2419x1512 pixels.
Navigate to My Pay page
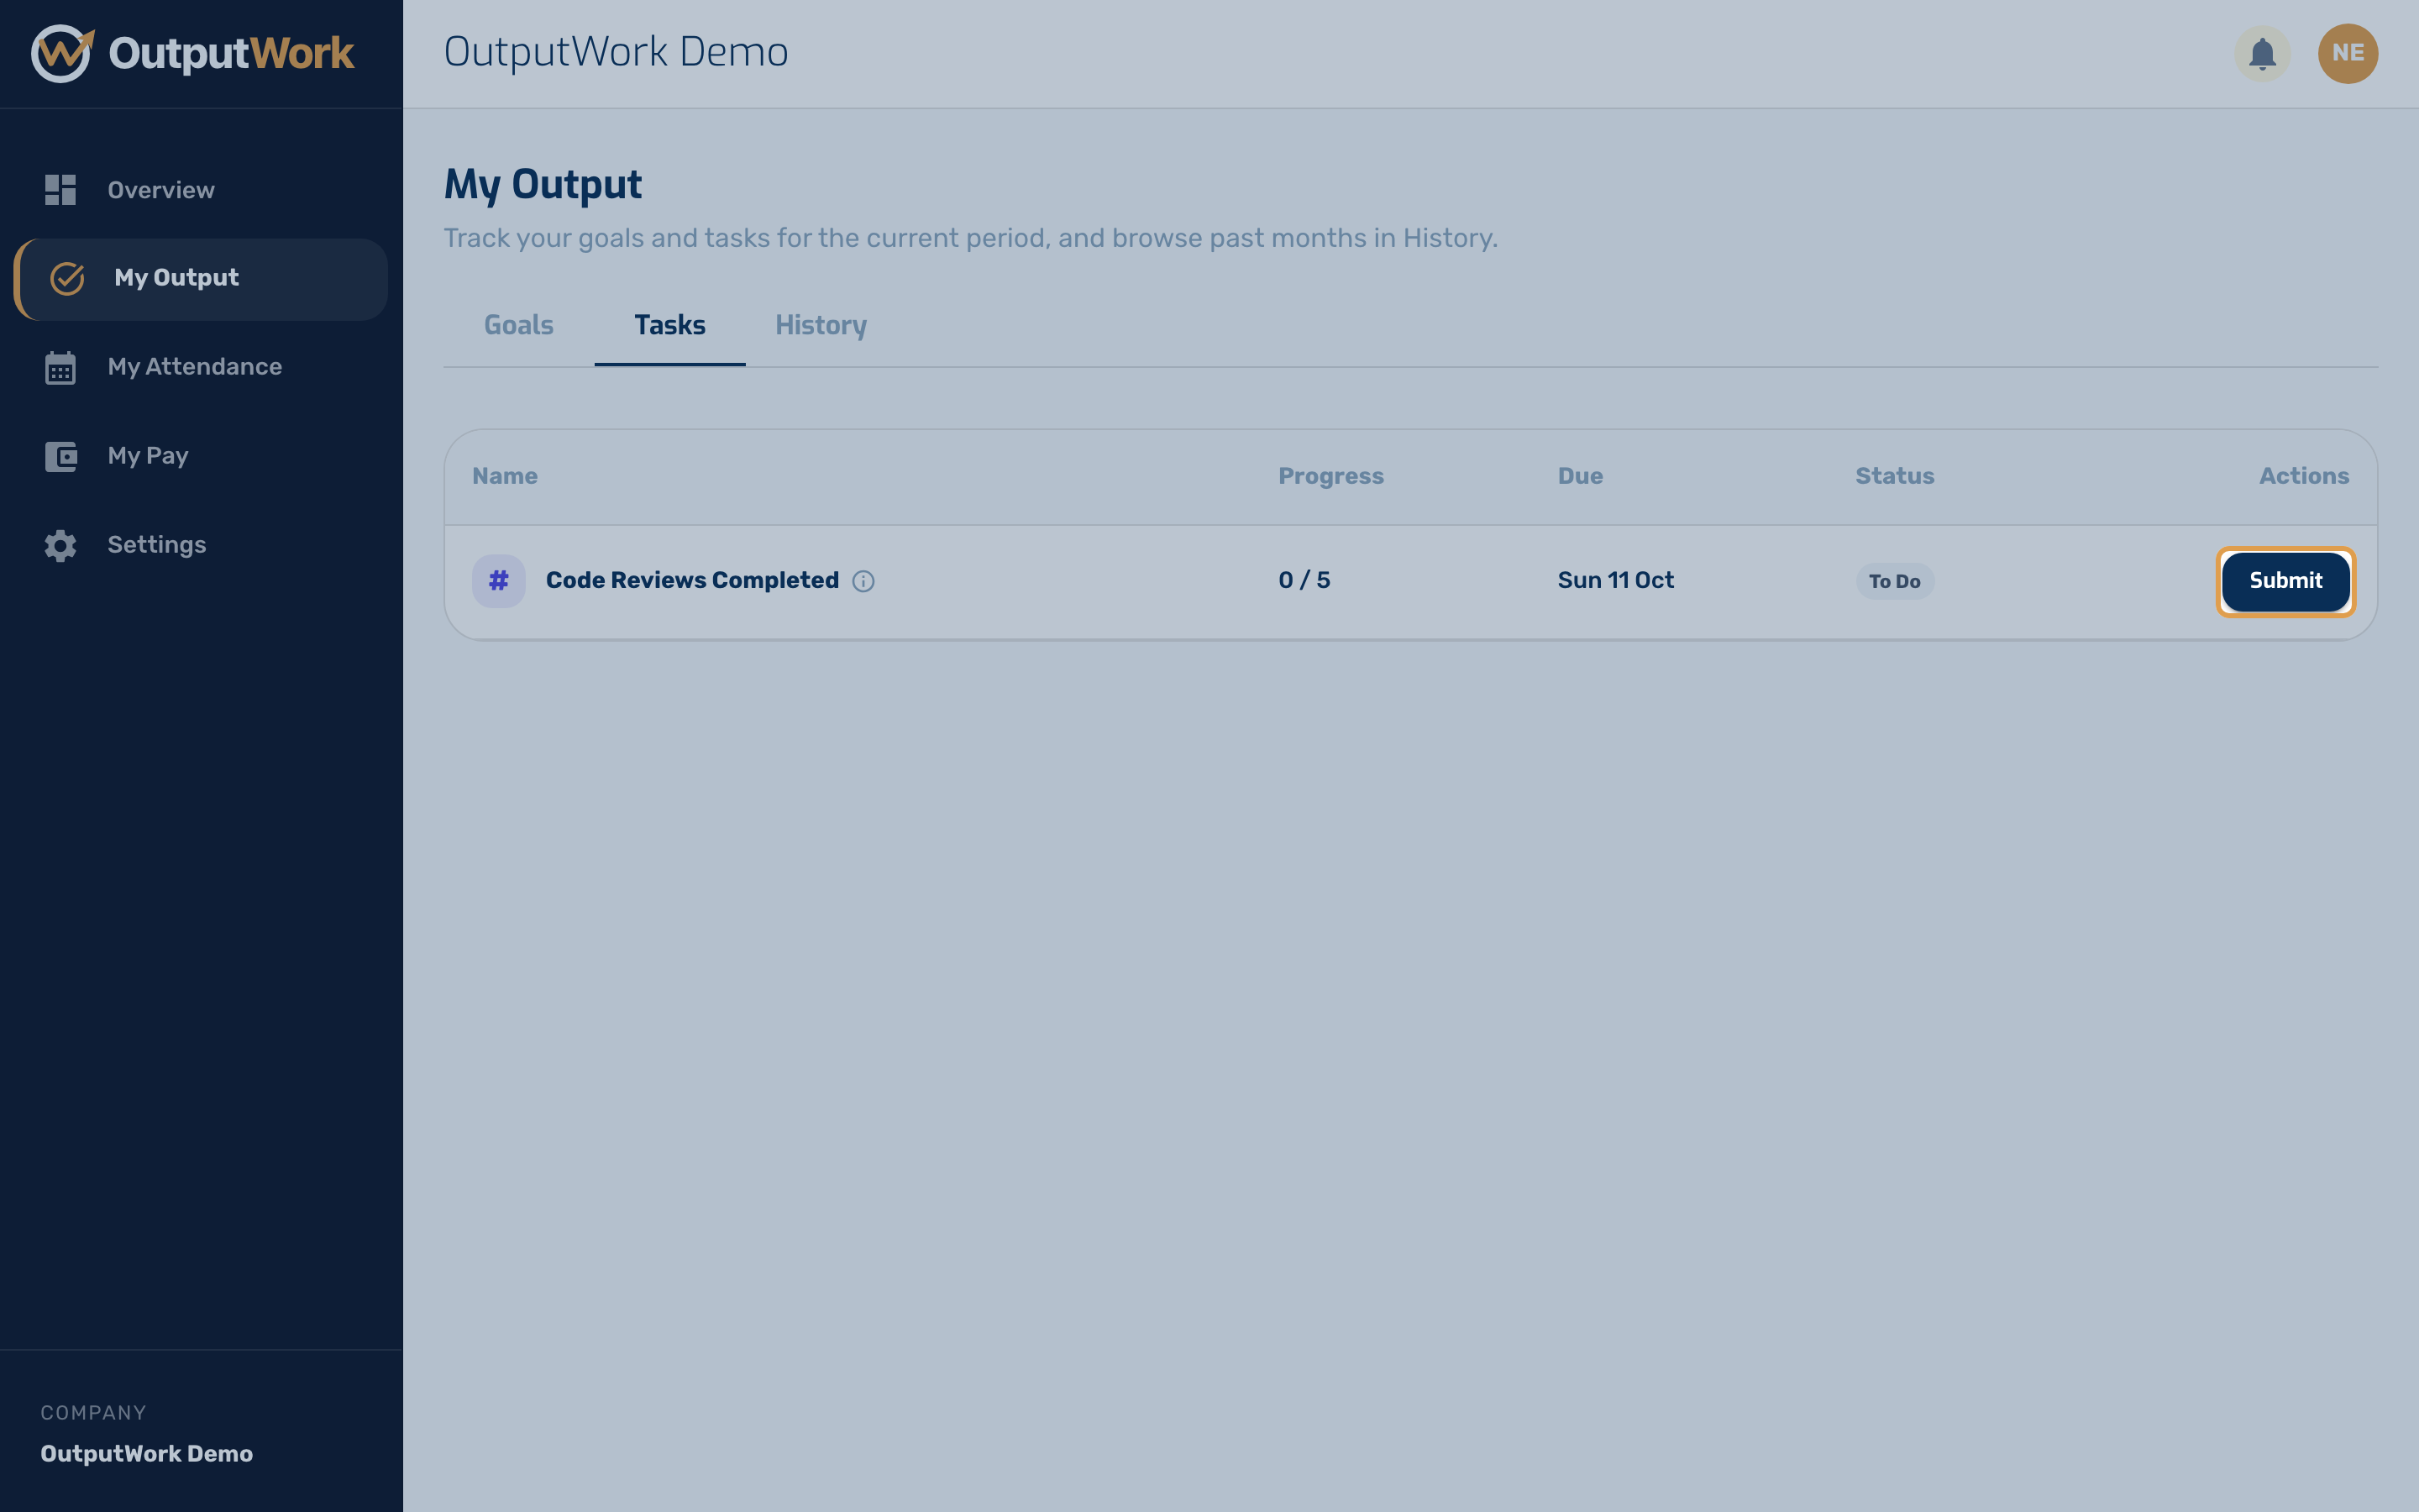coord(200,456)
